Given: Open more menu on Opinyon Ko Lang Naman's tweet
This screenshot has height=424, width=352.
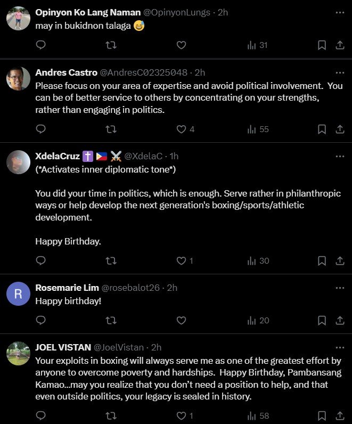Looking at the screenshot, I should coord(340,12).
